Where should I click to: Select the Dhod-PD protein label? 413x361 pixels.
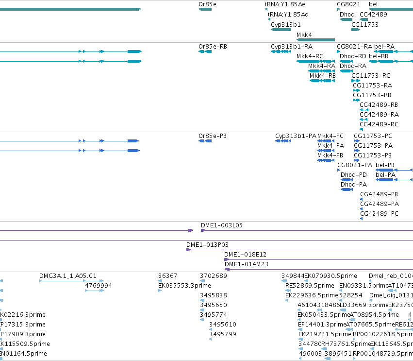(x=353, y=175)
